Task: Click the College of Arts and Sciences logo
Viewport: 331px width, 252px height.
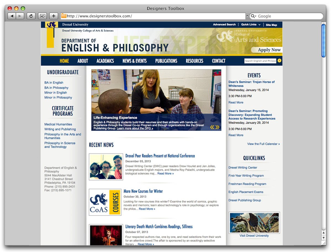Action: tap(249, 36)
